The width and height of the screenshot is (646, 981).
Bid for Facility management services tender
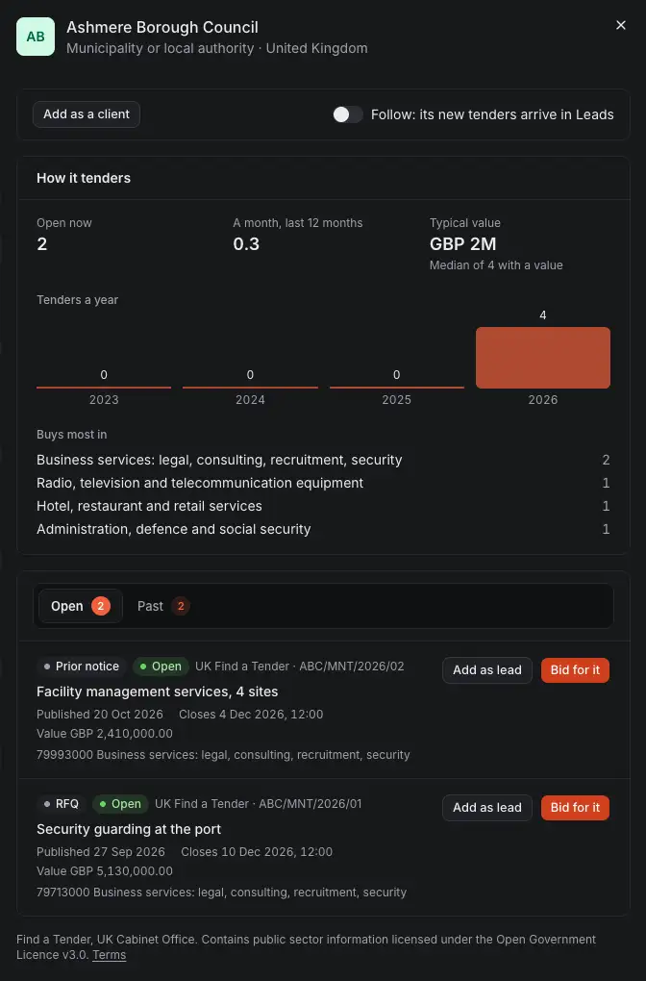575,670
